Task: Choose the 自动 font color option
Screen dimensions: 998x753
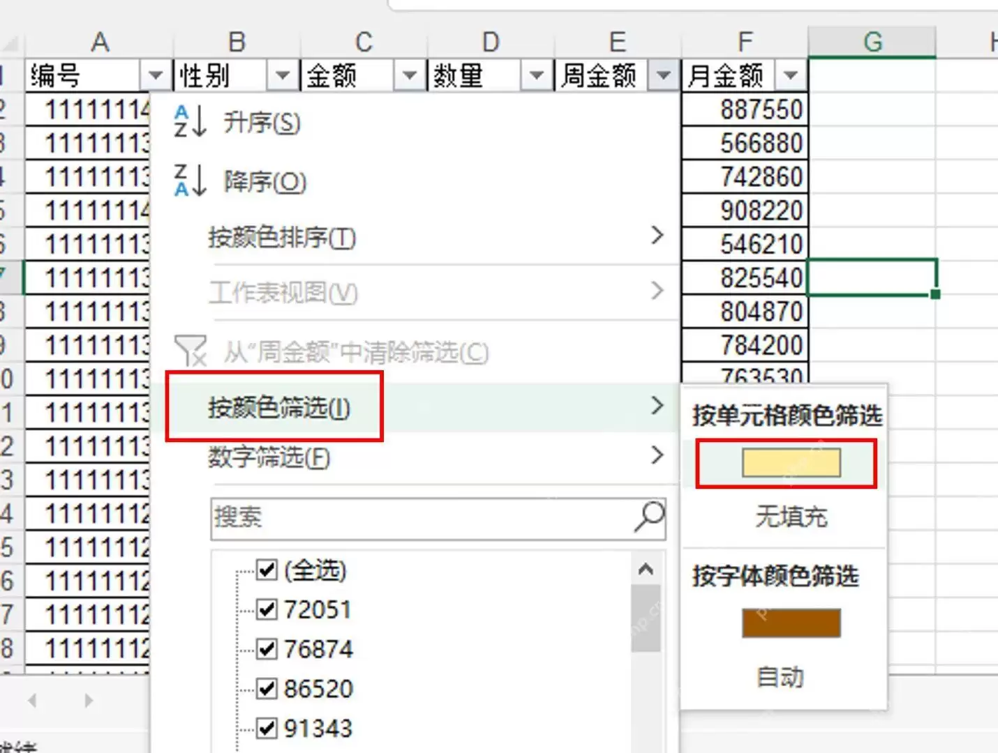Action: (x=780, y=676)
